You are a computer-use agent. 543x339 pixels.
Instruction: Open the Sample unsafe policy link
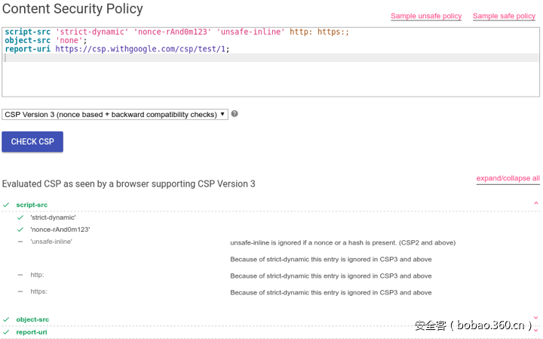point(426,16)
